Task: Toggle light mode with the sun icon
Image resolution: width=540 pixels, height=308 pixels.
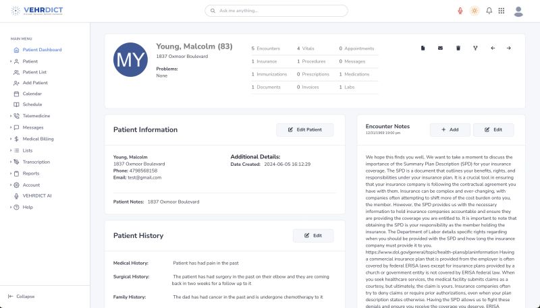Action: [x=475, y=11]
